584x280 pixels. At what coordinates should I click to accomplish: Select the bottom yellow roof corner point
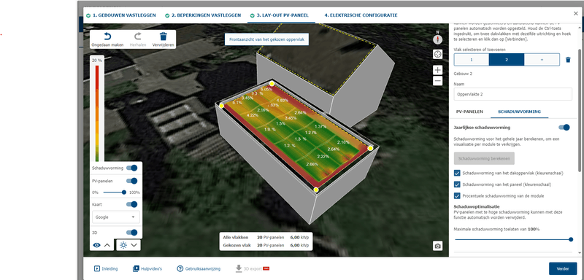pos(316,190)
